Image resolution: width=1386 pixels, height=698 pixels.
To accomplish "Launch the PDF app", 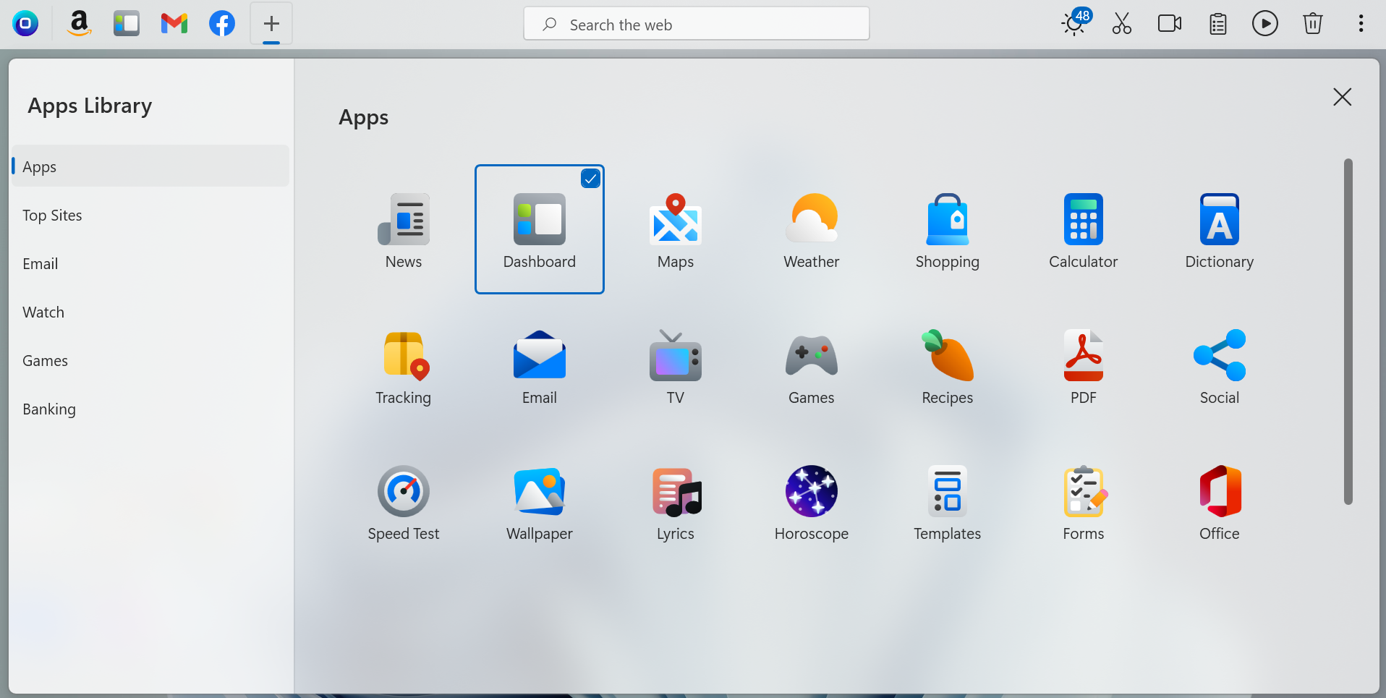I will pos(1083,364).
